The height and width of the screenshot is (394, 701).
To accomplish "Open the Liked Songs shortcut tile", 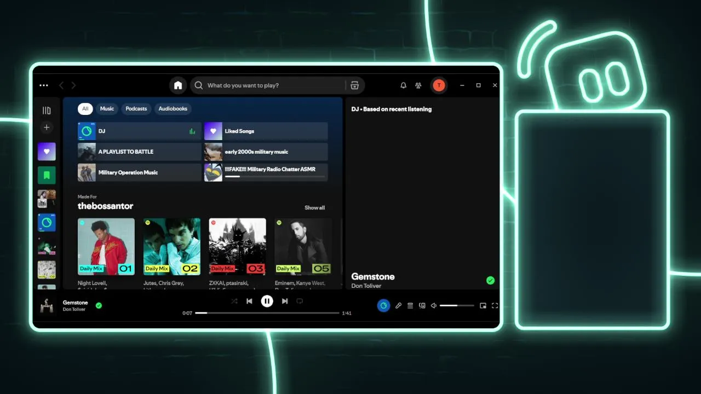I will tap(266, 131).
